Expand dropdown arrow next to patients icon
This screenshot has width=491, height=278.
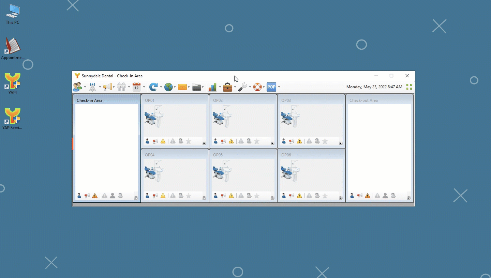coord(85,88)
